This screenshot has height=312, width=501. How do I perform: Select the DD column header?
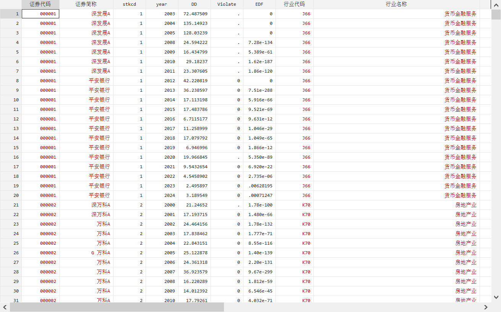195,4
